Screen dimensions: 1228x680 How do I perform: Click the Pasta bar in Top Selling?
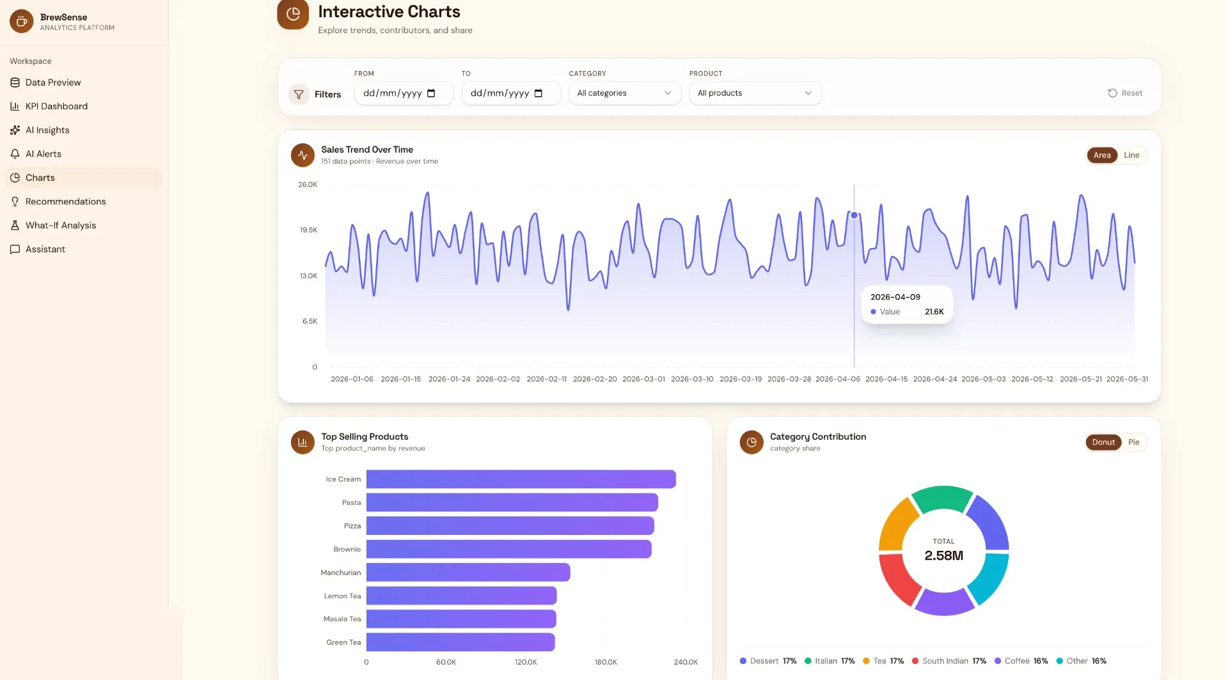coord(512,502)
